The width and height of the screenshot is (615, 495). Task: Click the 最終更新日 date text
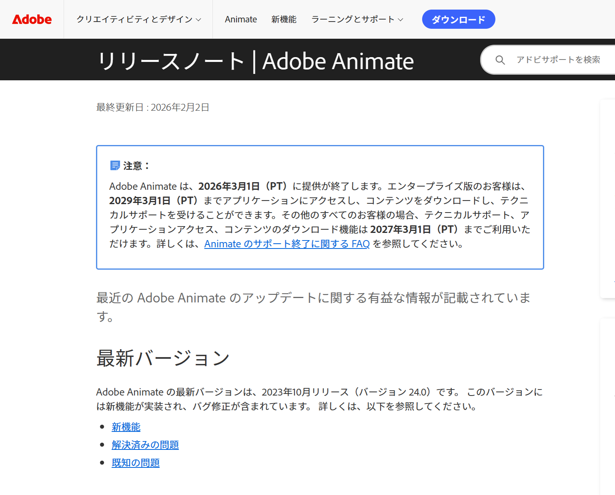click(x=153, y=107)
